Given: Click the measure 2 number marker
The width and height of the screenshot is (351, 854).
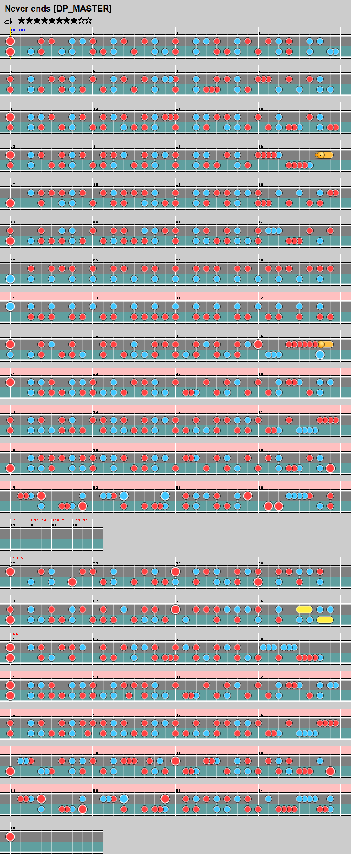Looking at the screenshot, I should click(x=94, y=33).
